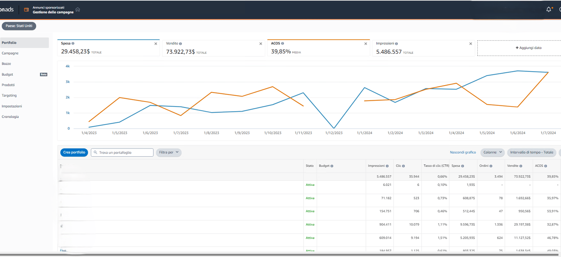Select Portfolio in the sidebar
The width and height of the screenshot is (561, 257).
[x=25, y=43]
